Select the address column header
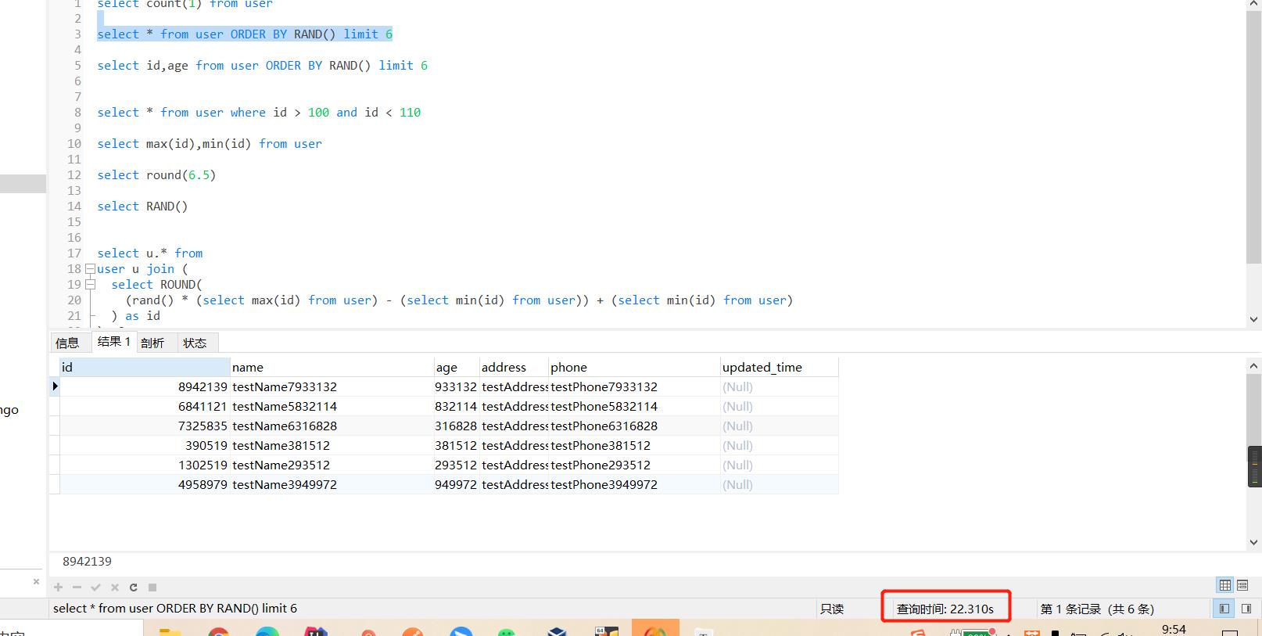The height and width of the screenshot is (636, 1262). [514, 367]
